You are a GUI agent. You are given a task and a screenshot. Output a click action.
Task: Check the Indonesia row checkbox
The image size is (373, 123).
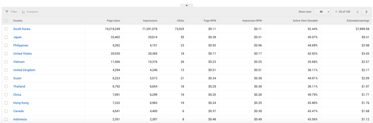[x=6, y=119]
